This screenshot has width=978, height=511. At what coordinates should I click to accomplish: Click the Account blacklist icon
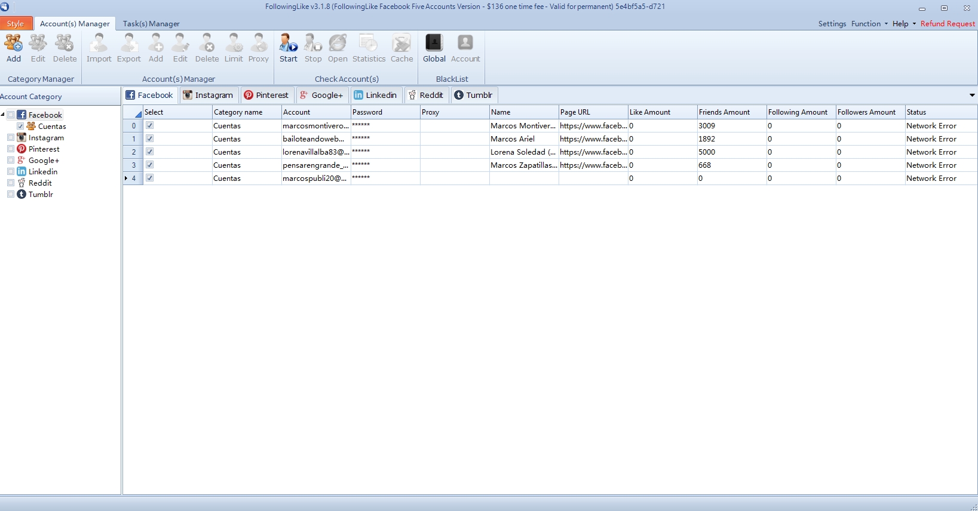(465, 48)
